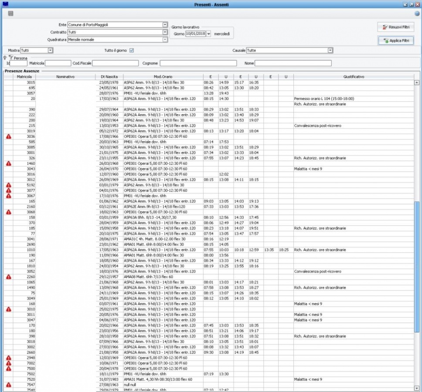This screenshot has width=422, height=392.
Task: Click the alert icon on row 5192
Action: click(x=8, y=185)
